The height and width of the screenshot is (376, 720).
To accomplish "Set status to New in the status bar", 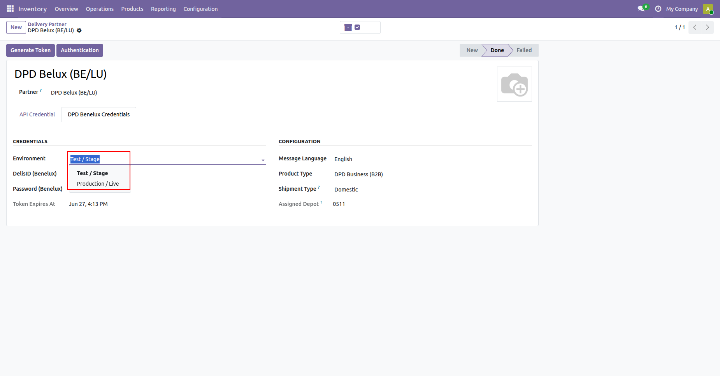I will (472, 50).
